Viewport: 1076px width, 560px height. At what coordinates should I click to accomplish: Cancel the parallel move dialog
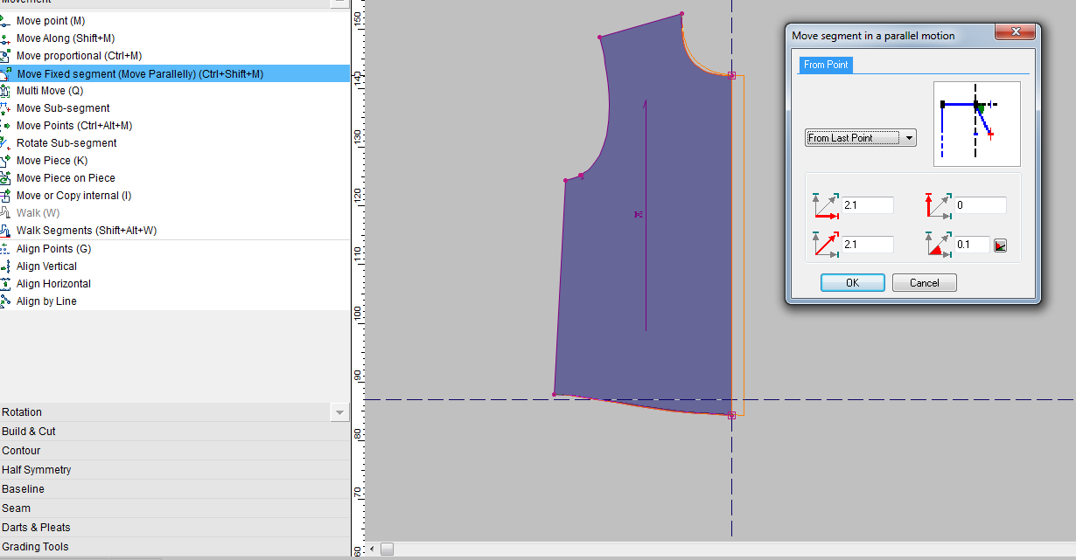pos(924,283)
